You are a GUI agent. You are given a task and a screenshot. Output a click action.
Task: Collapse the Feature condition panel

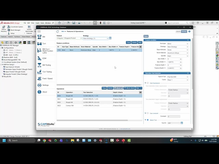coord(188,40)
